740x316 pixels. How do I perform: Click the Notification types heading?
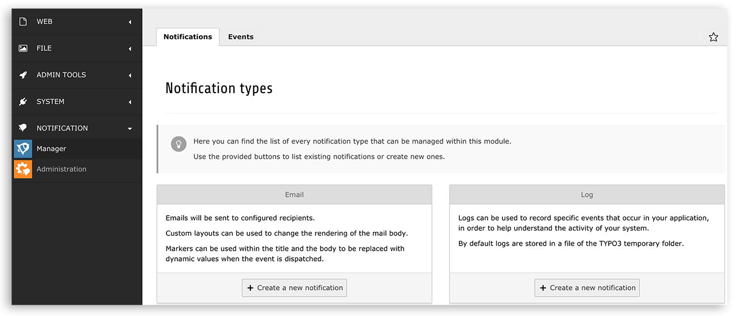click(x=219, y=89)
